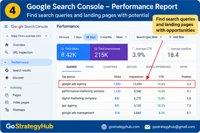Sort by the CTR column header
The width and height of the screenshot is (200, 133).
(x=161, y=77)
